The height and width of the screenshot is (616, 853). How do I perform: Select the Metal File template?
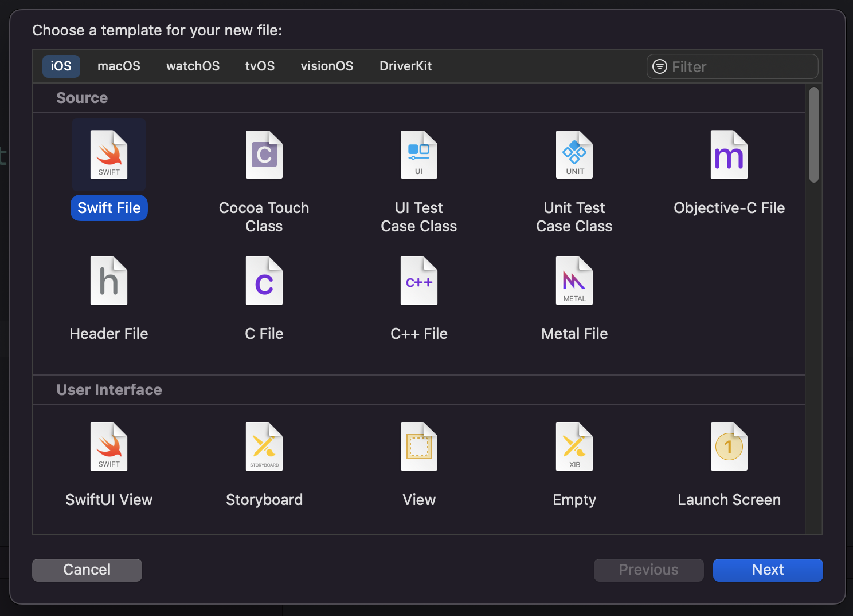[x=574, y=299]
